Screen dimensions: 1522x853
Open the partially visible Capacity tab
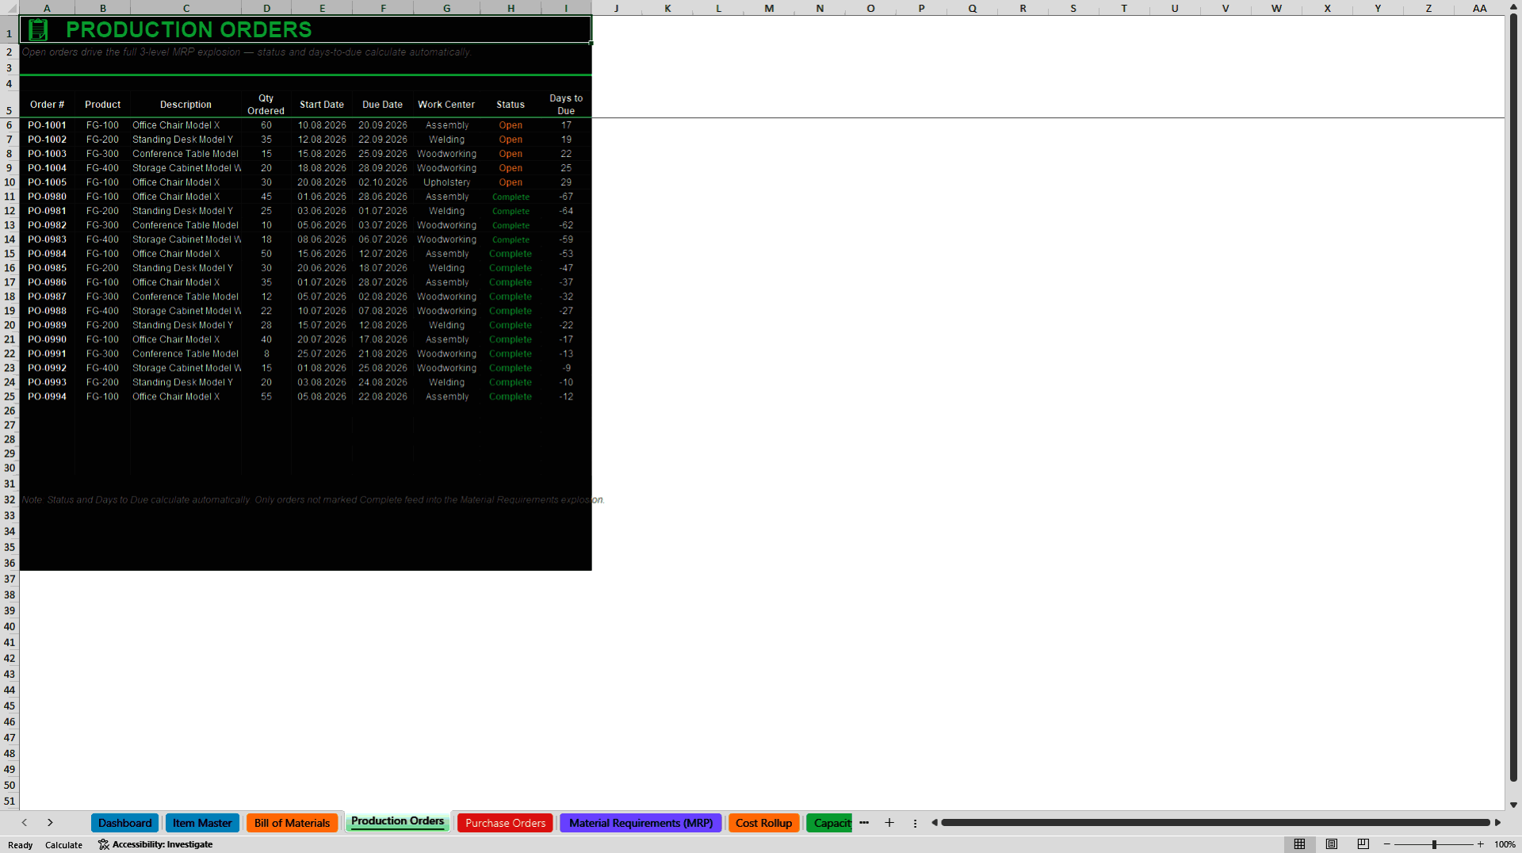coord(829,823)
